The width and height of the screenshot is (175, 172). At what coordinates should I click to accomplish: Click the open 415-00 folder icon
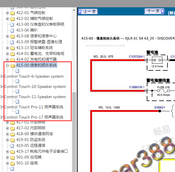click(13, 66)
